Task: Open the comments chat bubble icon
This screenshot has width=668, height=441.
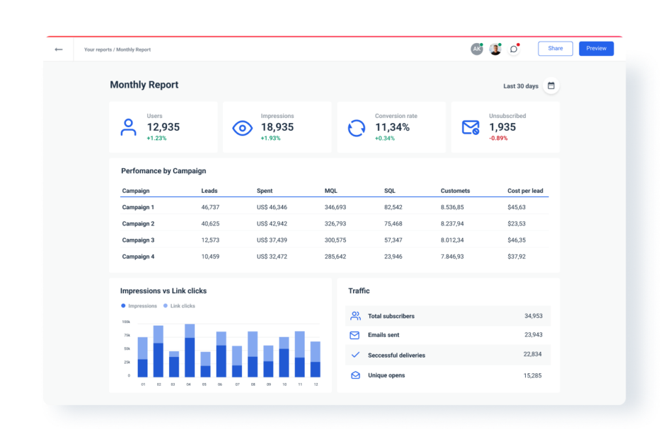Action: (x=514, y=49)
